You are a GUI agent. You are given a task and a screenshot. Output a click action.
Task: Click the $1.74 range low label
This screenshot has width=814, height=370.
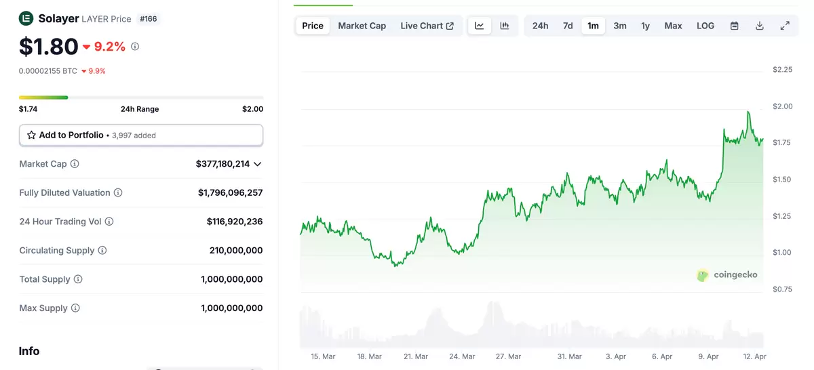28,109
